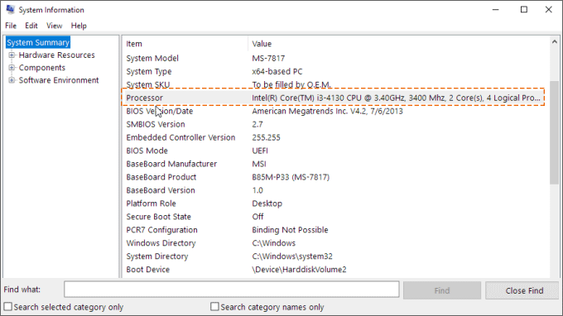Click the Find button

point(442,290)
